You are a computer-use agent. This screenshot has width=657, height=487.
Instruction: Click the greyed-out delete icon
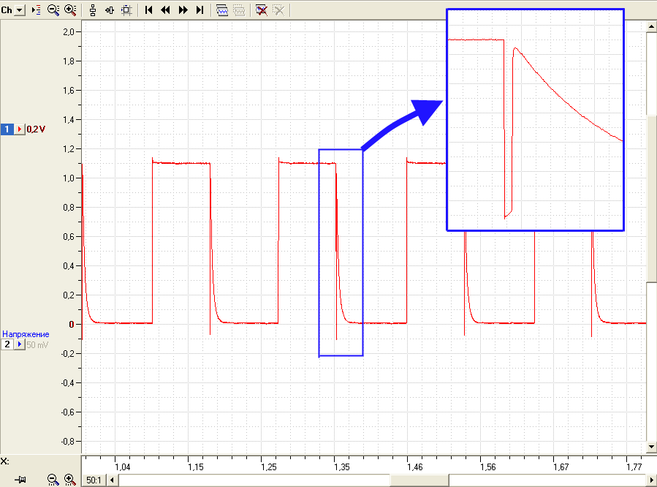pos(278,10)
